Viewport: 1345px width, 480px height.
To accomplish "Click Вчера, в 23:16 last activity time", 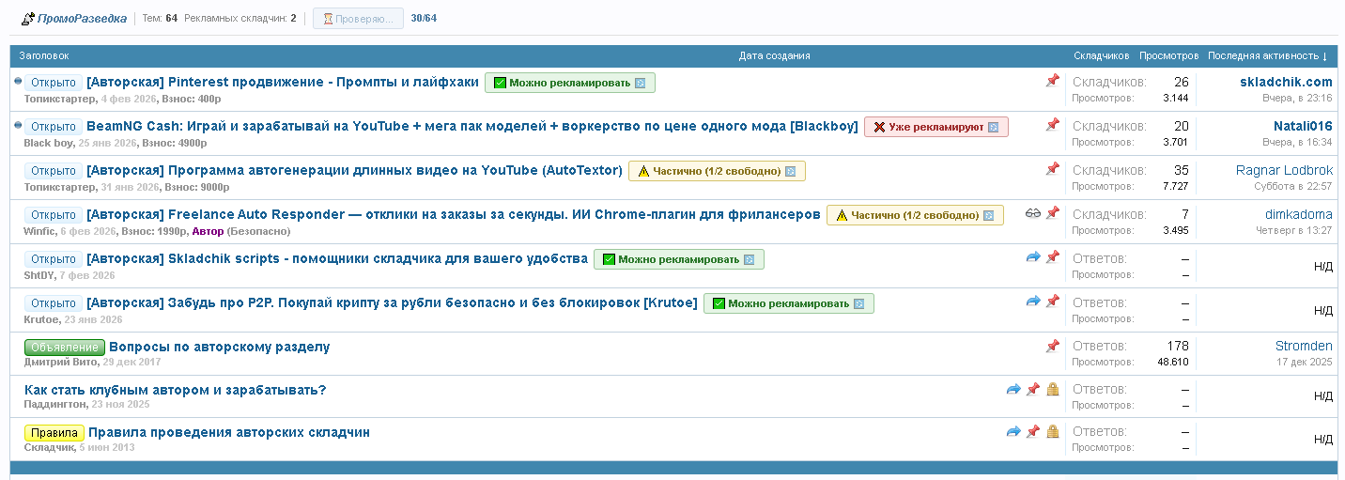I will point(1297,98).
